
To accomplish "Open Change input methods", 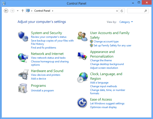I will point(104,86).
